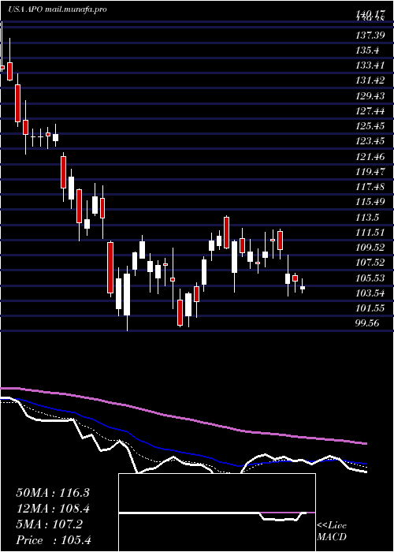Click the 117.48 price axis label

point(370,187)
